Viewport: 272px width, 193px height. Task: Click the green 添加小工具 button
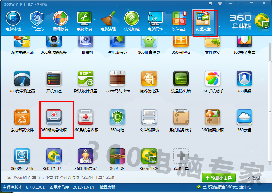coord(219,178)
